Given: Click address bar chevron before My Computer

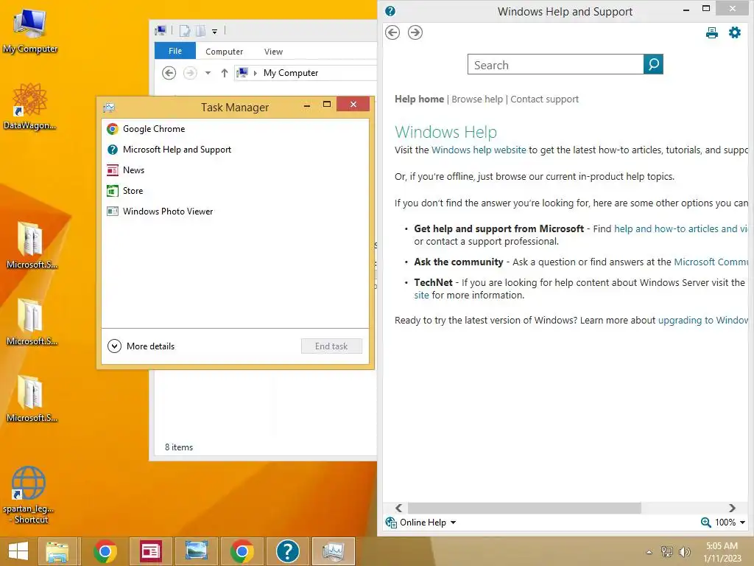Looking at the screenshot, I should tap(255, 73).
